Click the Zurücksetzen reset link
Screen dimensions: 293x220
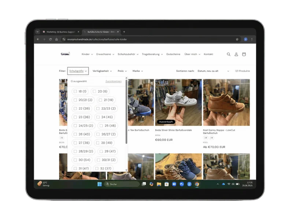pyautogui.click(x=114, y=81)
